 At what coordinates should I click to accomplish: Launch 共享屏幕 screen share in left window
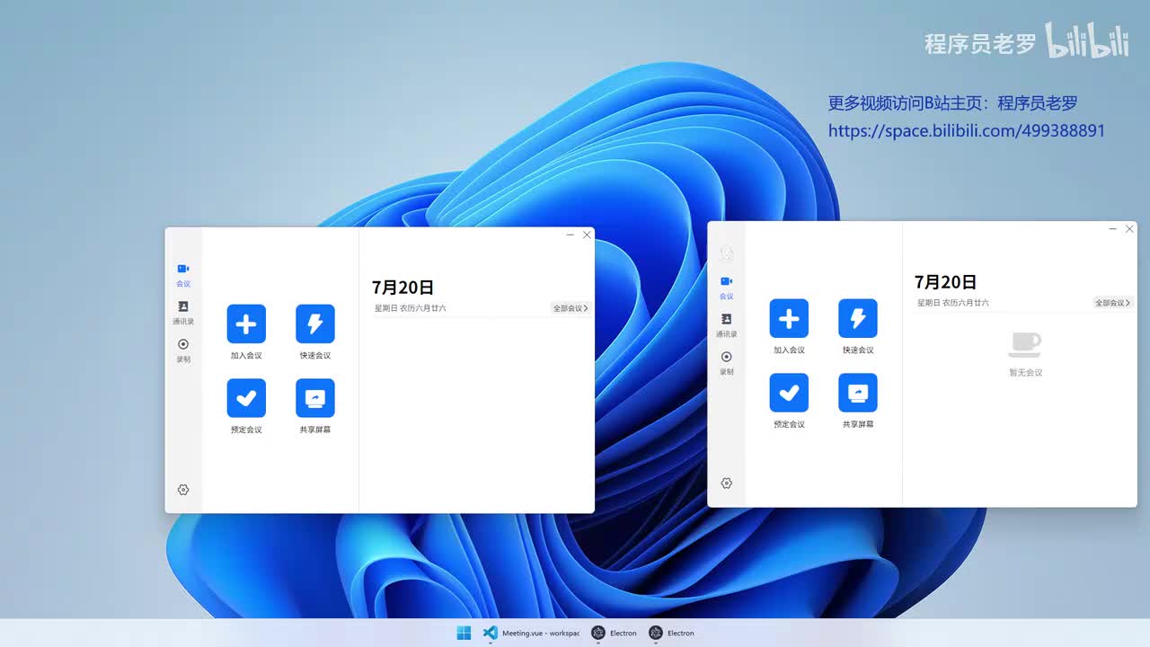point(315,398)
